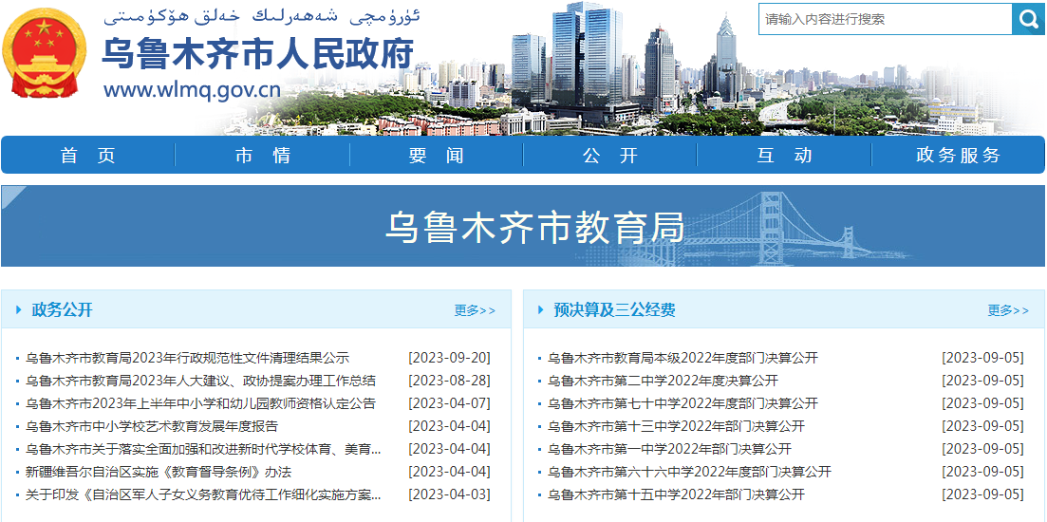1047x522 pixels.
Task: Click the triangle arrow beside 政务公开
Action: tap(19, 309)
